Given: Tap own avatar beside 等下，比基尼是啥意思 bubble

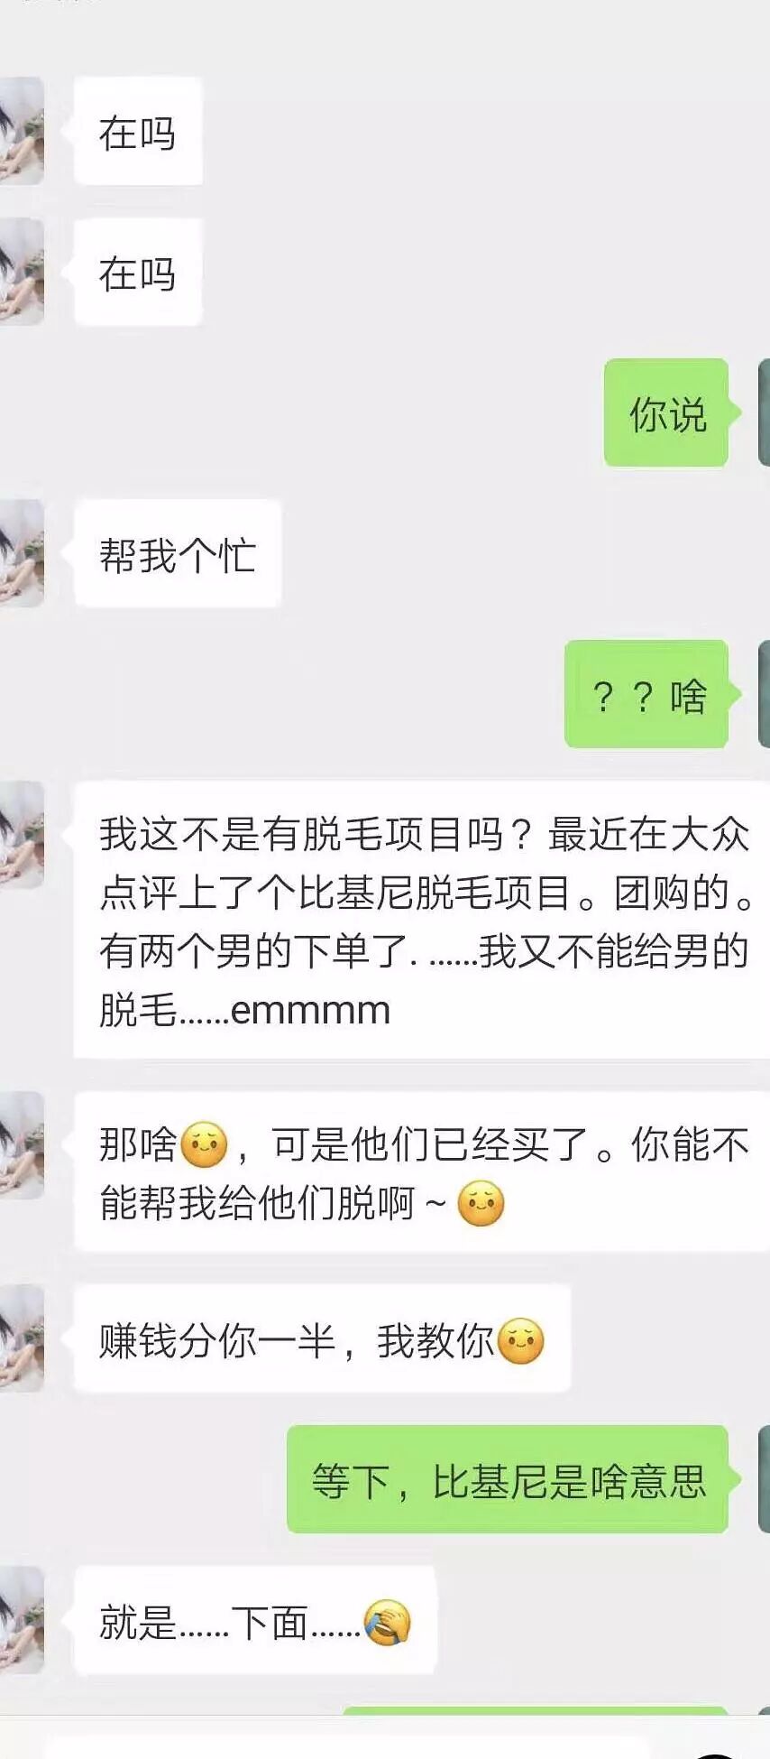Looking at the screenshot, I should point(765,1479).
